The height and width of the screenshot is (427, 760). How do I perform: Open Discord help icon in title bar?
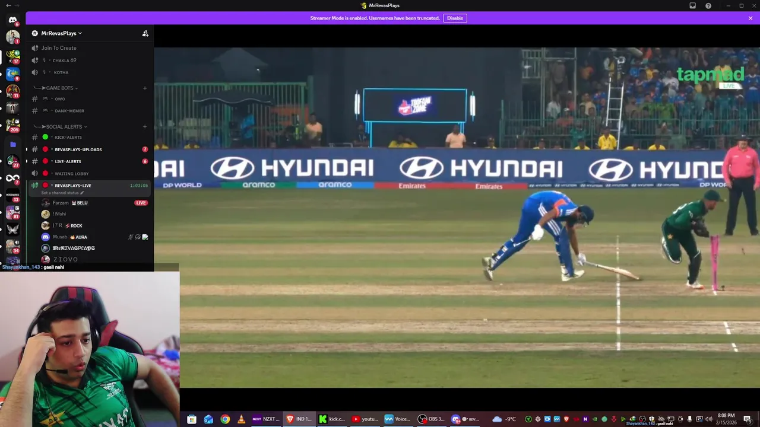pos(708,5)
